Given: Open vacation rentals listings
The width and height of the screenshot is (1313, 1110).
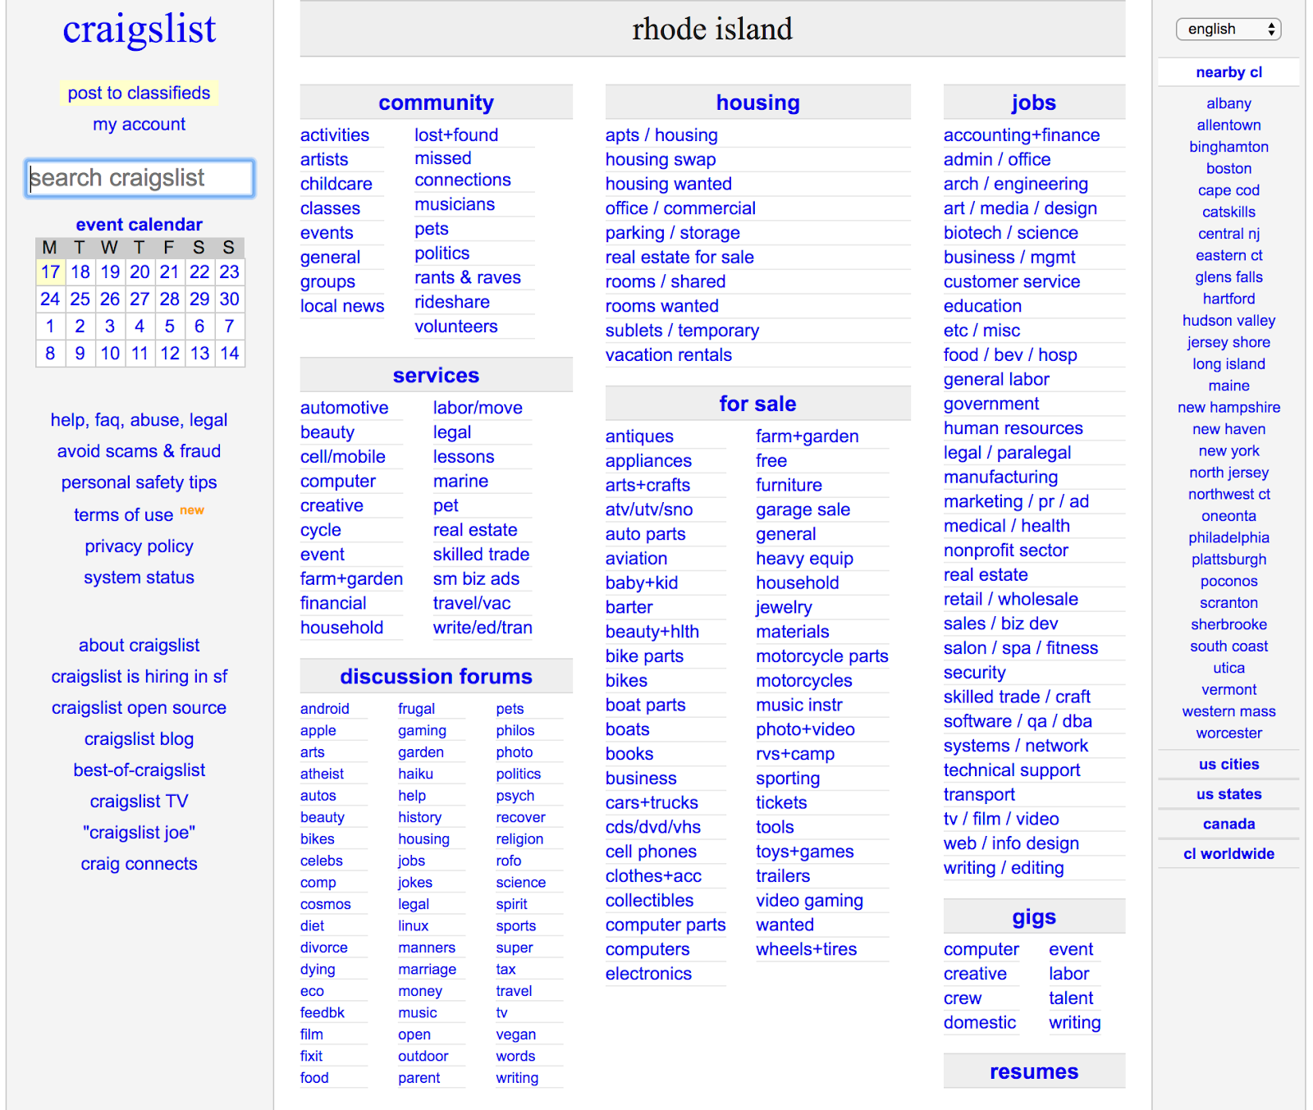Looking at the screenshot, I should (669, 355).
